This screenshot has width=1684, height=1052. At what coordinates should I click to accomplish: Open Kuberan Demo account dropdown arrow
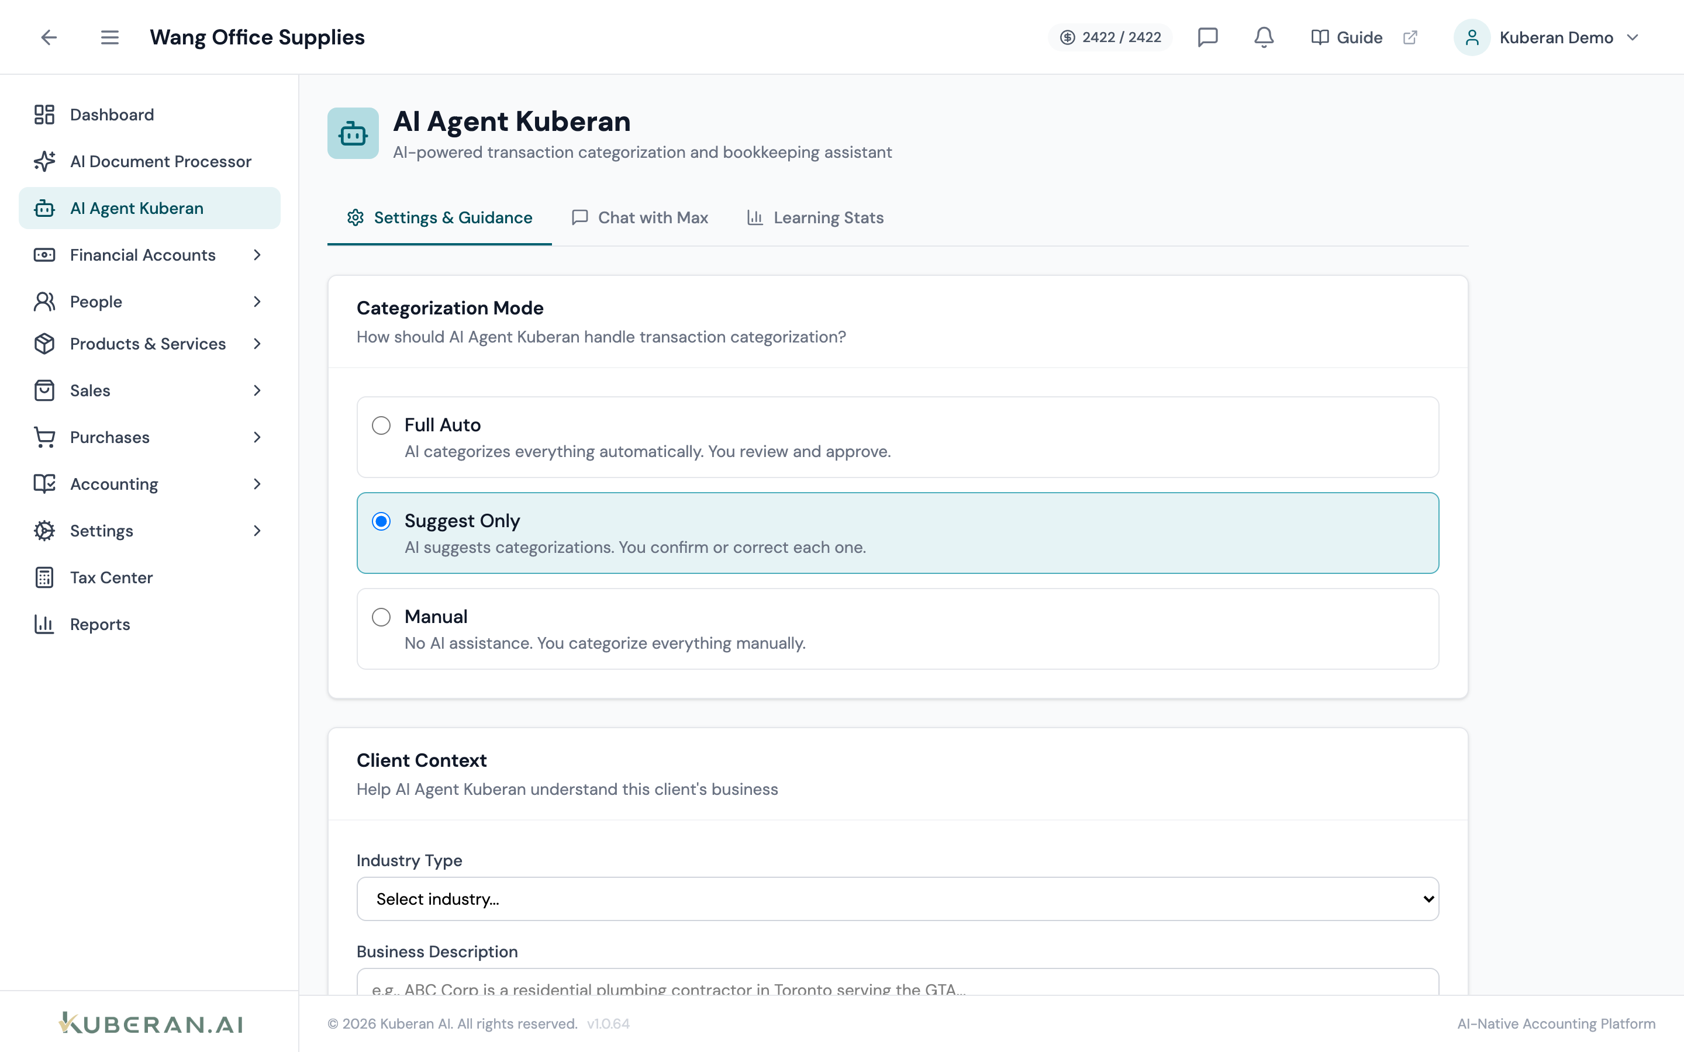pos(1633,37)
